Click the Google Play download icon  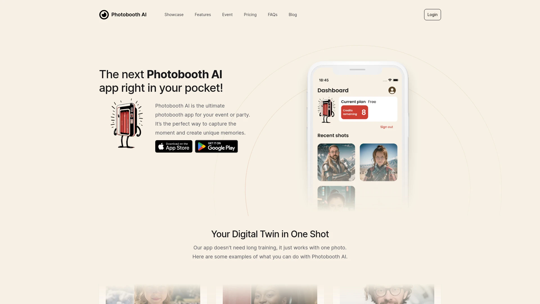pos(216,146)
